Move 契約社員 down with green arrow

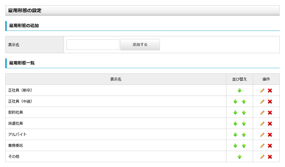pyautogui.click(x=235, y=113)
